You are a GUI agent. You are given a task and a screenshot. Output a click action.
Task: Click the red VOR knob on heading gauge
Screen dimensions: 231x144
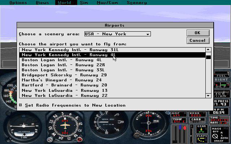point(79,139)
